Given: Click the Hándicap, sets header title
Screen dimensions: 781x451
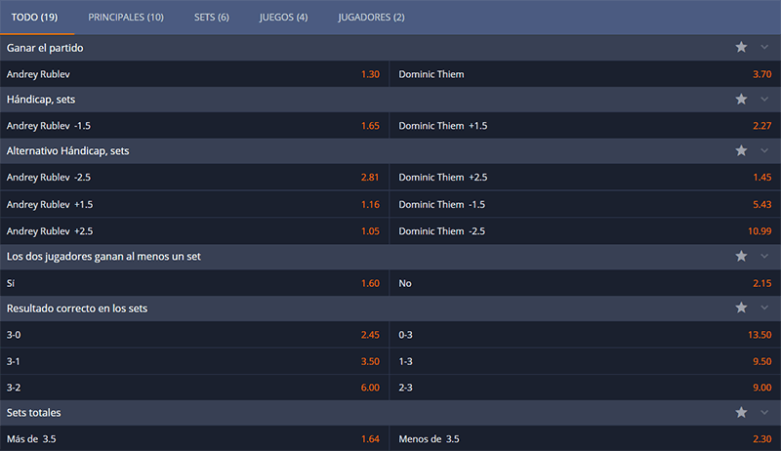Looking at the screenshot, I should (x=41, y=100).
